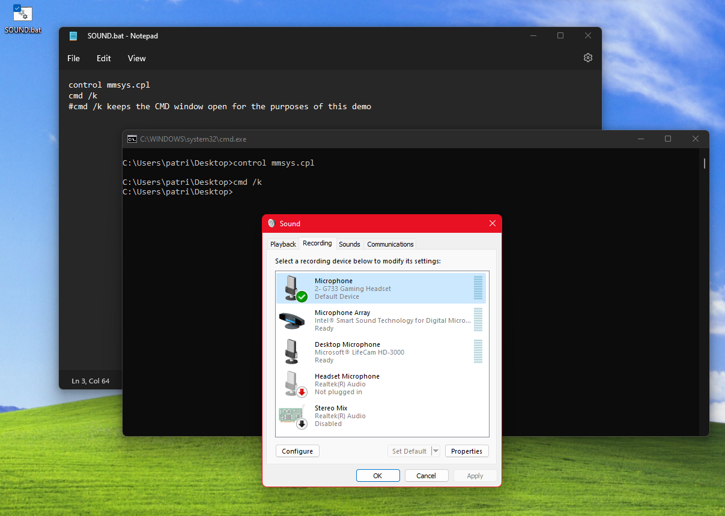This screenshot has height=516, width=725.
Task: Click 'SOUND.bat - Notepad' window title
Action: [123, 36]
